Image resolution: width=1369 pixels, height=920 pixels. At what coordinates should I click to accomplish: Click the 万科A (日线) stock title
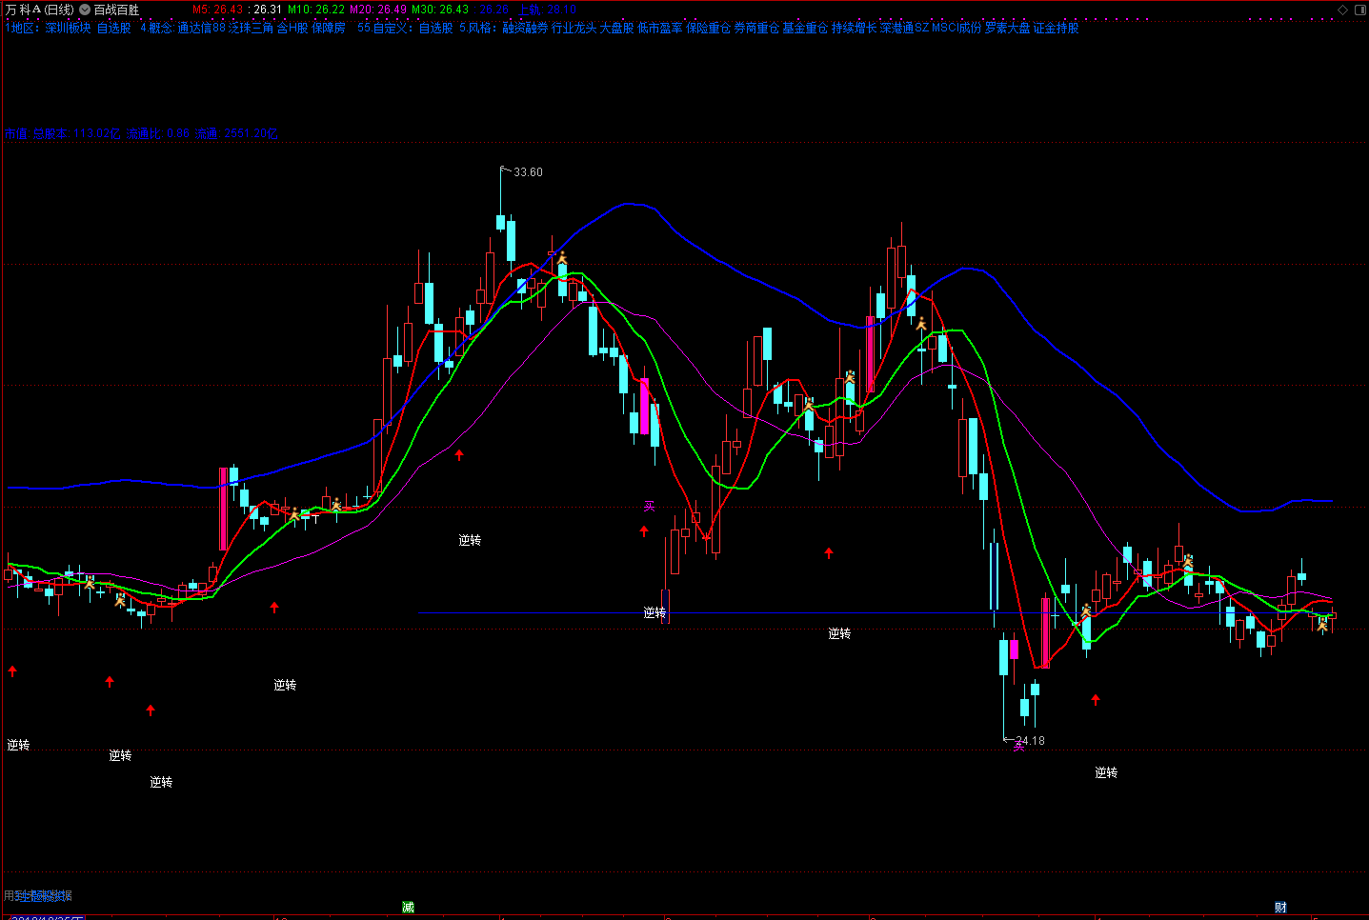[39, 10]
